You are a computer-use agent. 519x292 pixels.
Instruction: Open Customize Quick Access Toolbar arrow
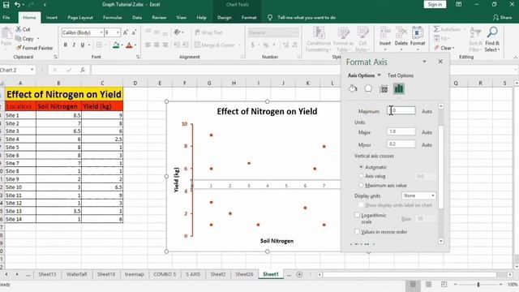coord(45,5)
